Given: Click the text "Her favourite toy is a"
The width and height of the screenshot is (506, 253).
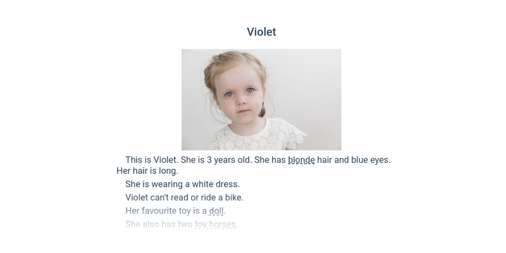Looking at the screenshot, I should tap(166, 211).
